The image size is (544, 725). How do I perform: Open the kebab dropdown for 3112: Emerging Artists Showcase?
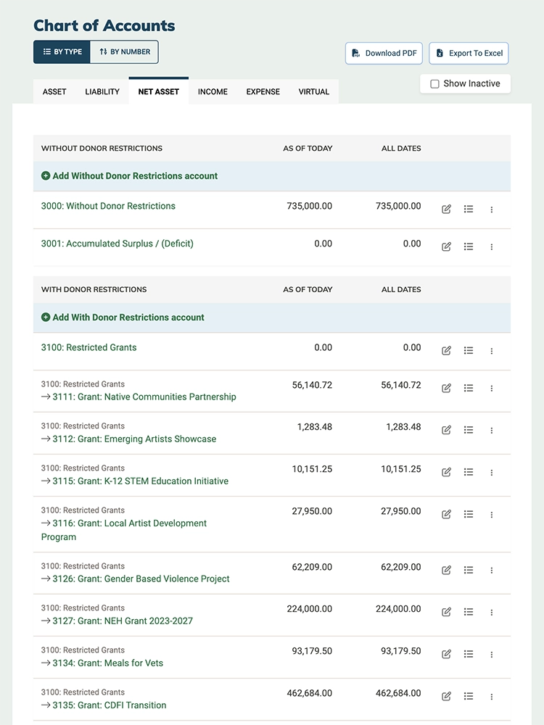pos(492,430)
